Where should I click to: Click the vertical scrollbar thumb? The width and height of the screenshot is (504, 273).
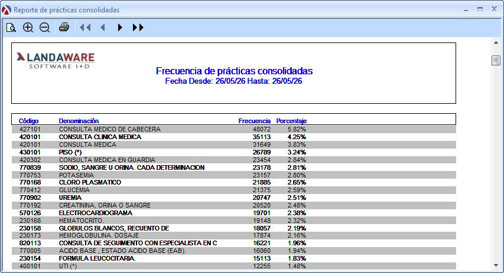click(496, 60)
